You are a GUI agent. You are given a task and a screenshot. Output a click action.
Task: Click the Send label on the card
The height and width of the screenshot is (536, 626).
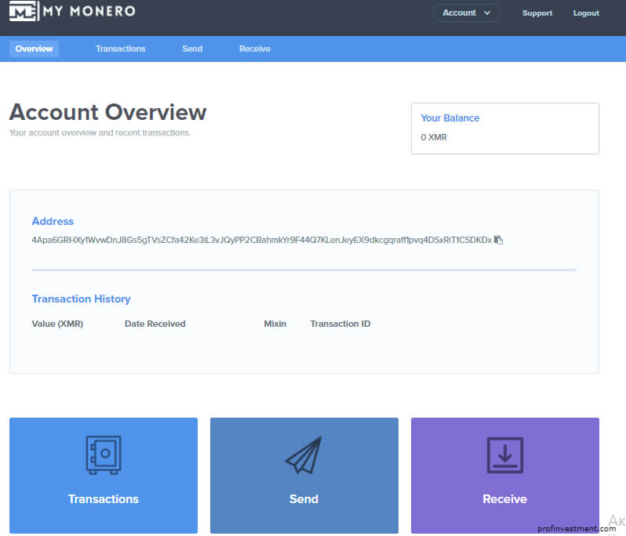click(x=304, y=499)
